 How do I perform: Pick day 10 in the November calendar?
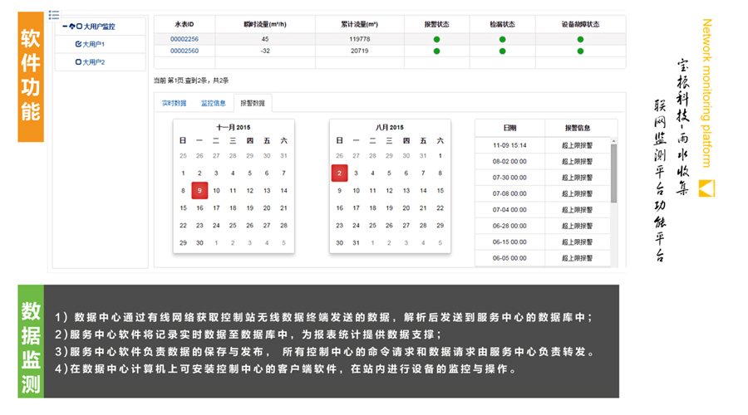(216, 191)
